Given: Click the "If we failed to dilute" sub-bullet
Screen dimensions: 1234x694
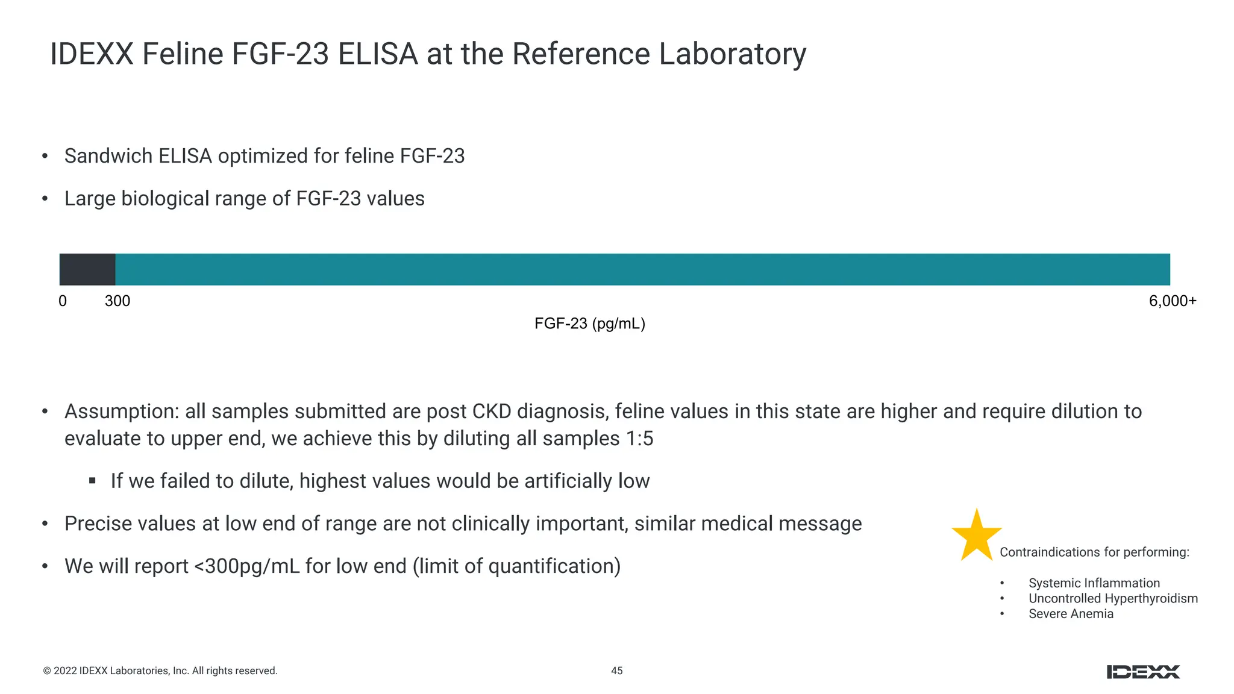Looking at the screenshot, I should click(380, 481).
